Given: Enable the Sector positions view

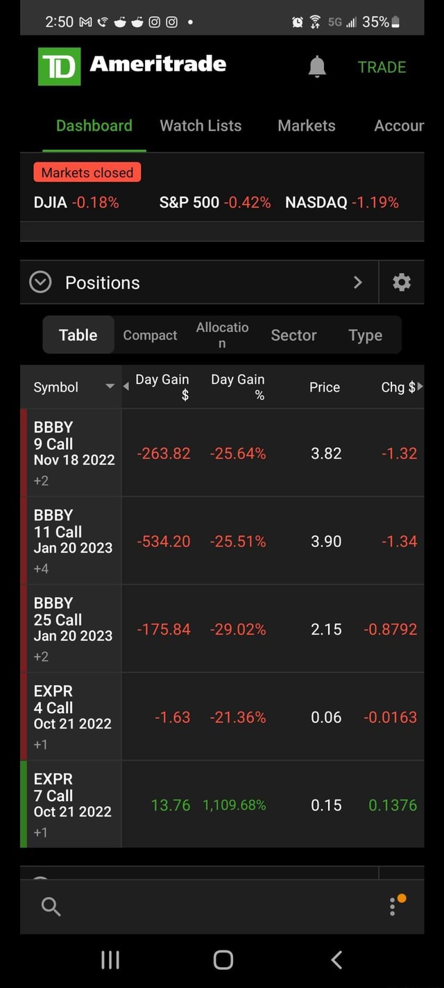Looking at the screenshot, I should 293,335.
